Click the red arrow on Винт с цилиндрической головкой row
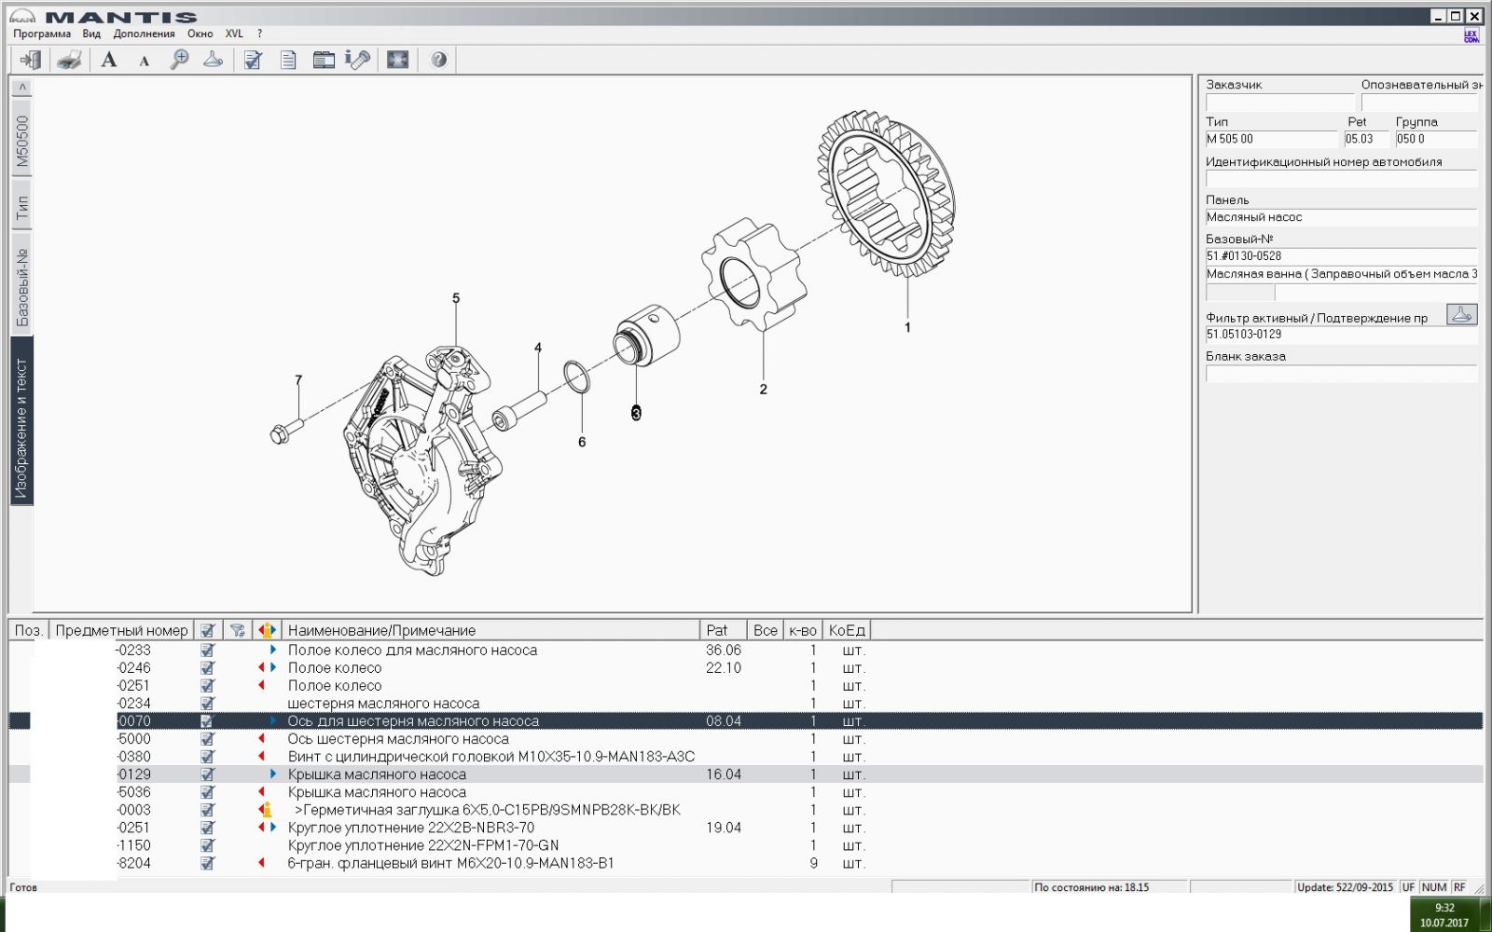Screen dimensions: 1492x932 [x=261, y=756]
